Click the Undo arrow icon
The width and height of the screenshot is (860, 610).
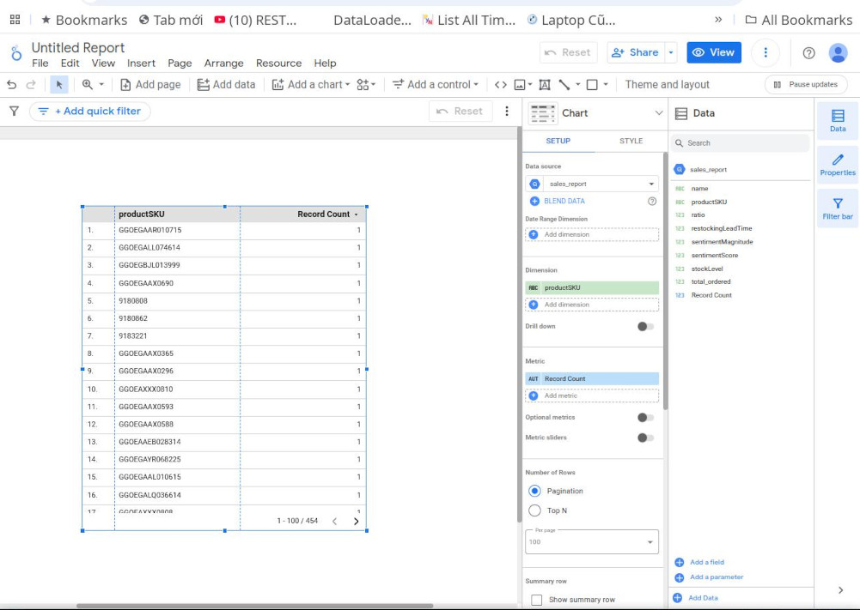coord(11,84)
